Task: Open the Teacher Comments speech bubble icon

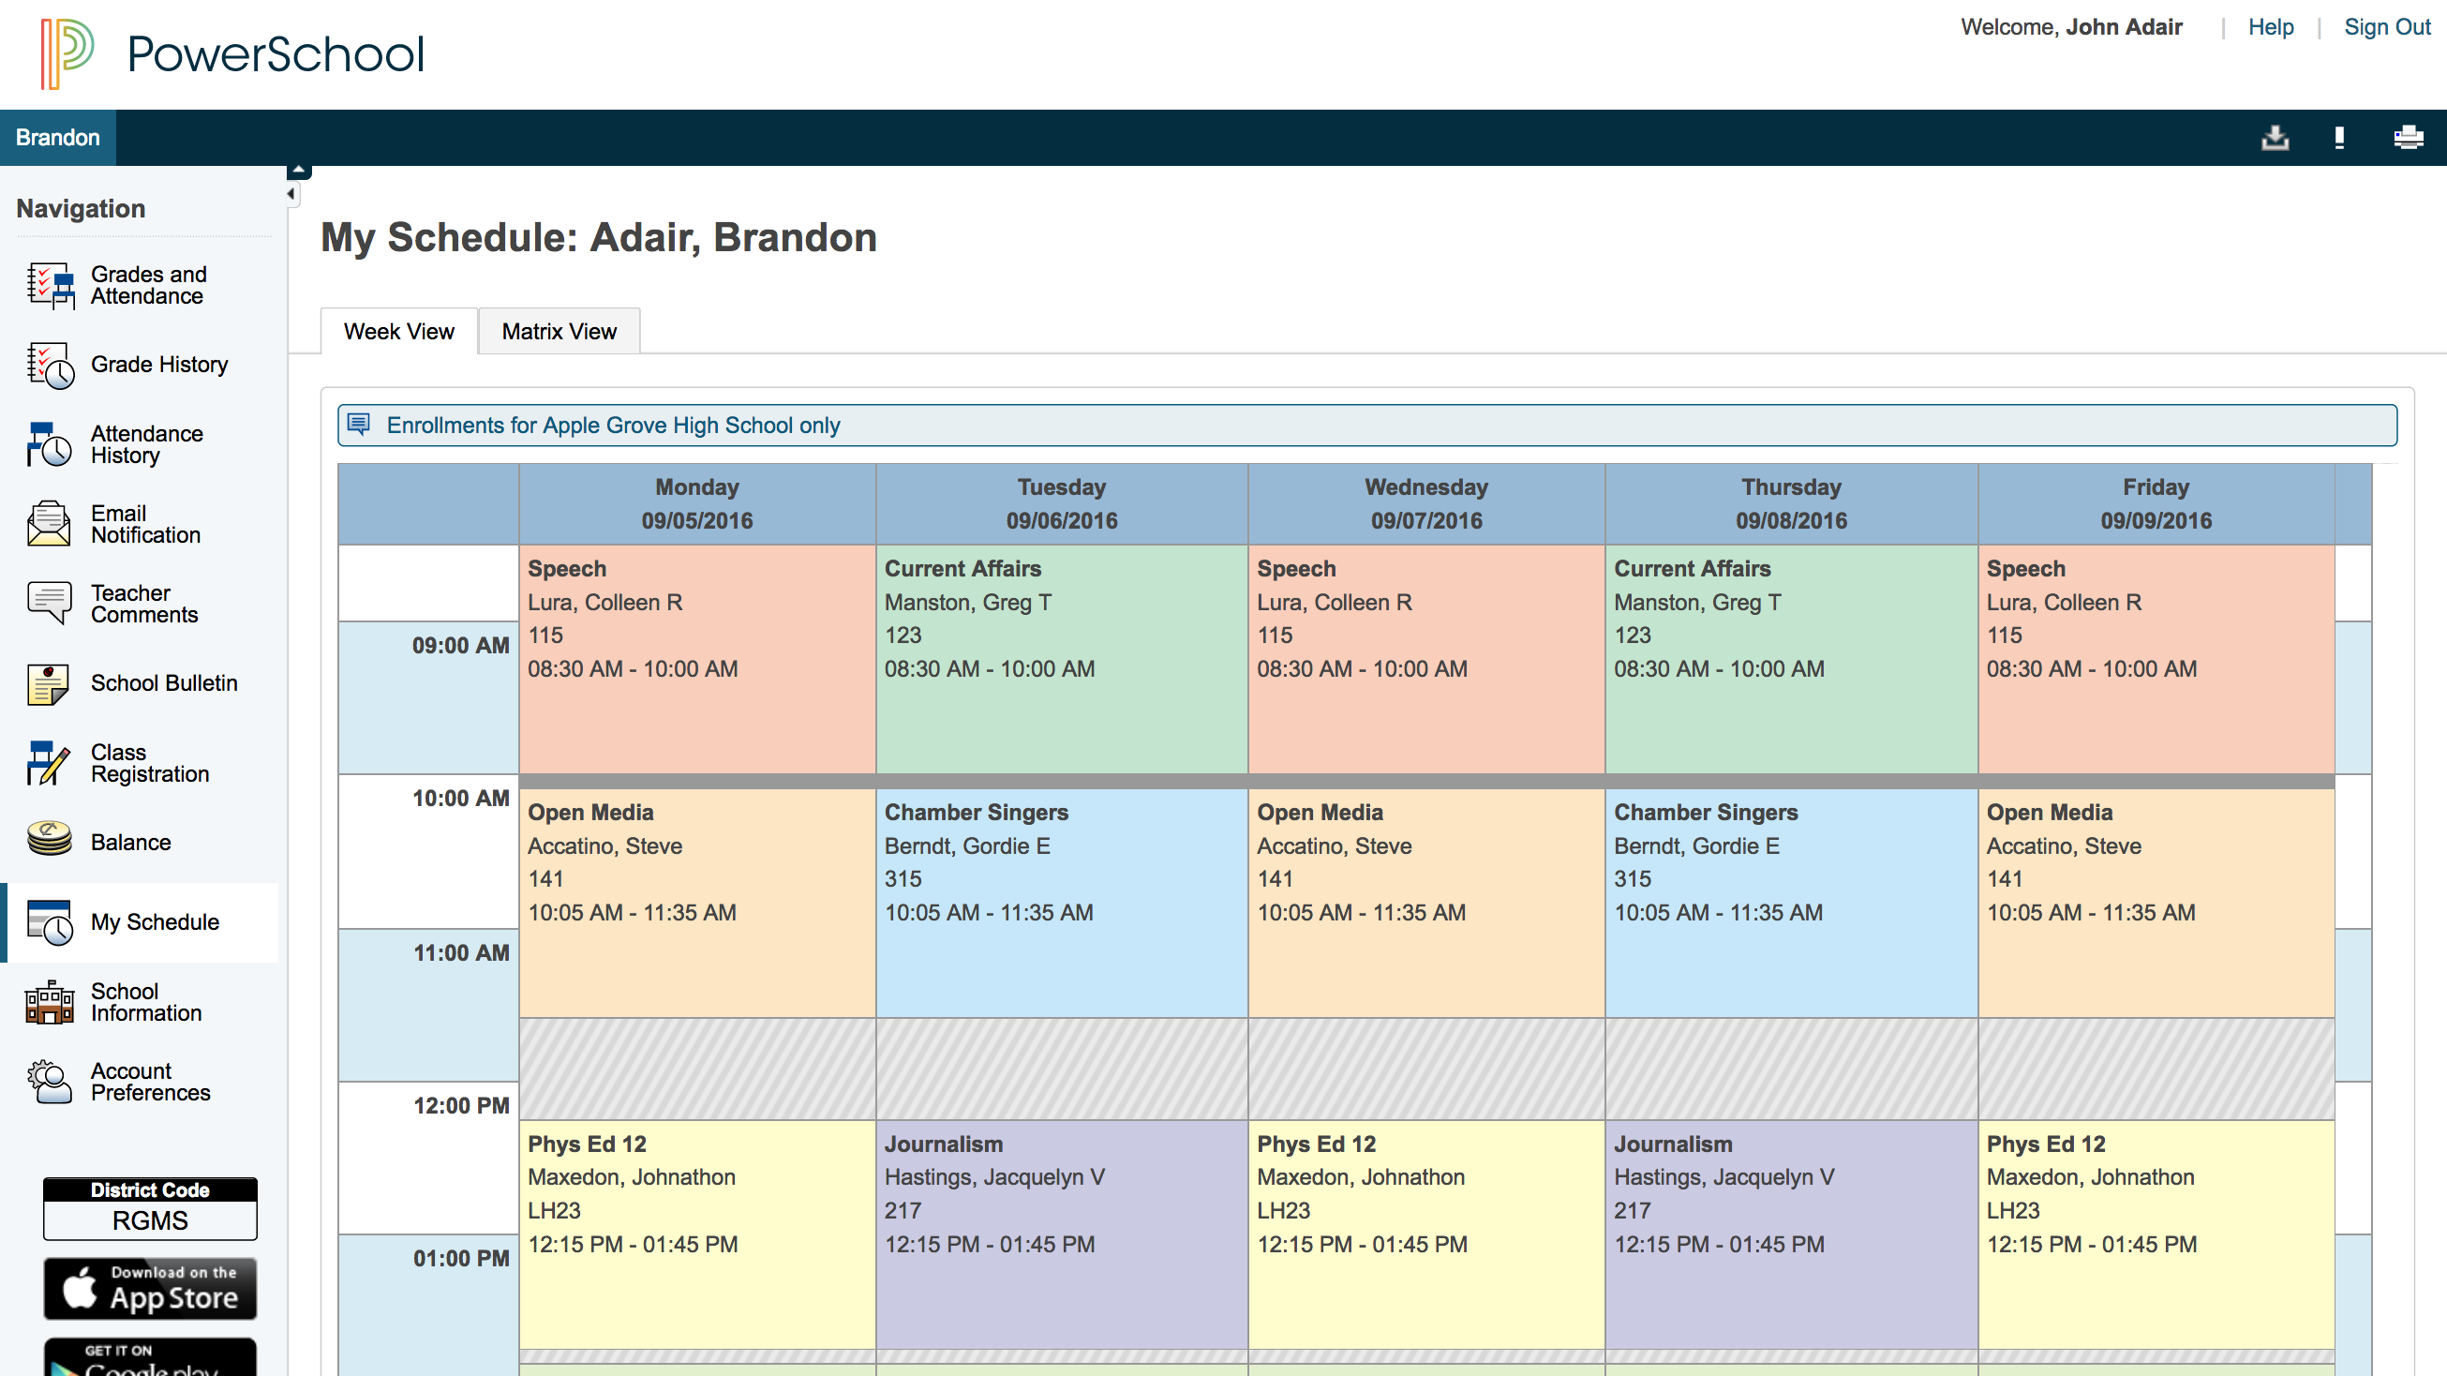Action: pyautogui.click(x=51, y=604)
